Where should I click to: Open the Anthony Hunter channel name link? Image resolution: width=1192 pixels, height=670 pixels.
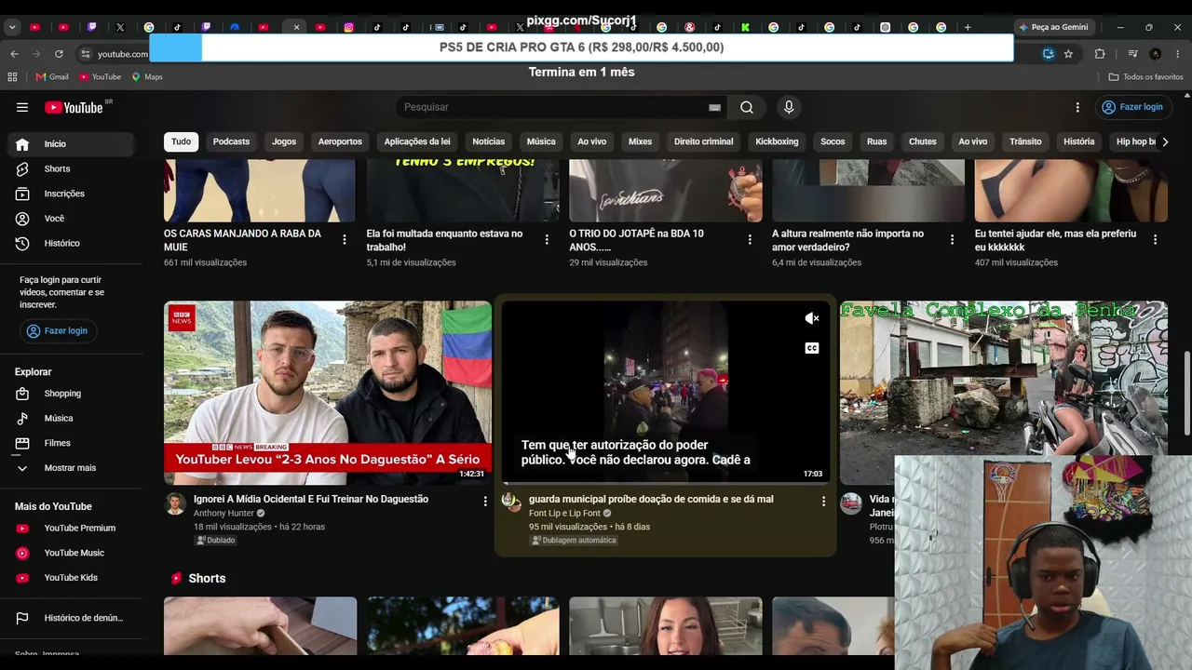pos(223,514)
